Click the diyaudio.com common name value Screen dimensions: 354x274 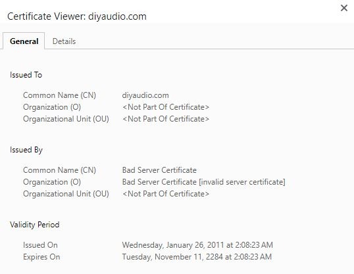pyautogui.click(x=145, y=95)
